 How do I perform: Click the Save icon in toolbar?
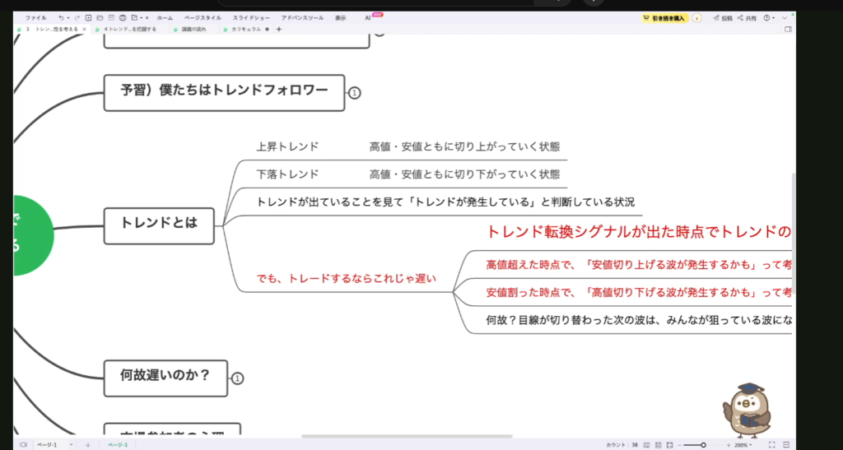[x=110, y=17]
